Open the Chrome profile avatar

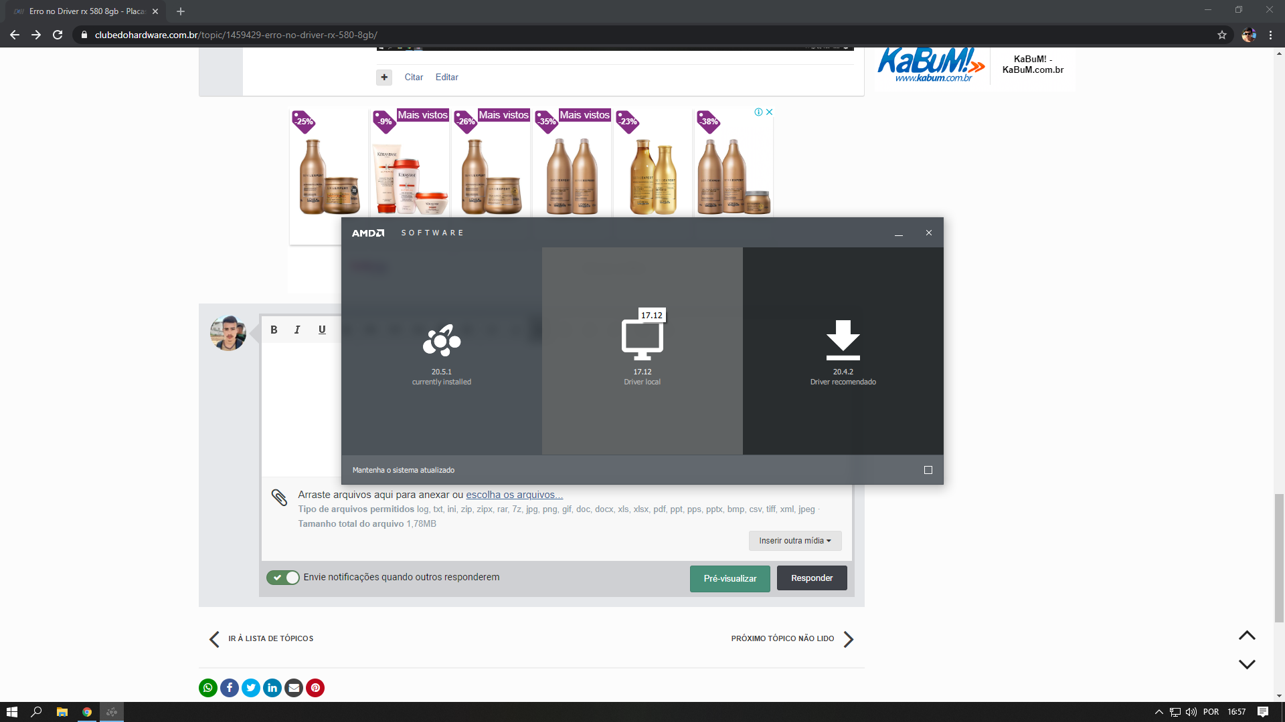coord(1249,35)
